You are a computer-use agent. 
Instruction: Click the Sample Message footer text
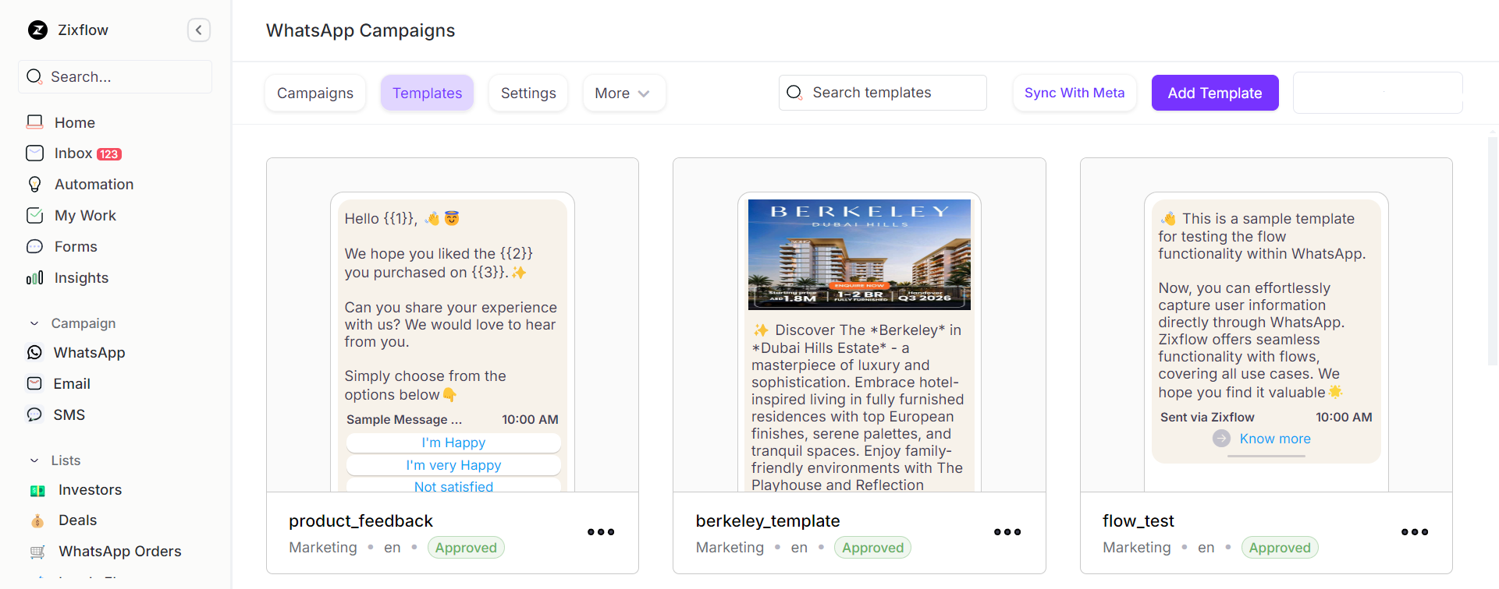click(404, 420)
